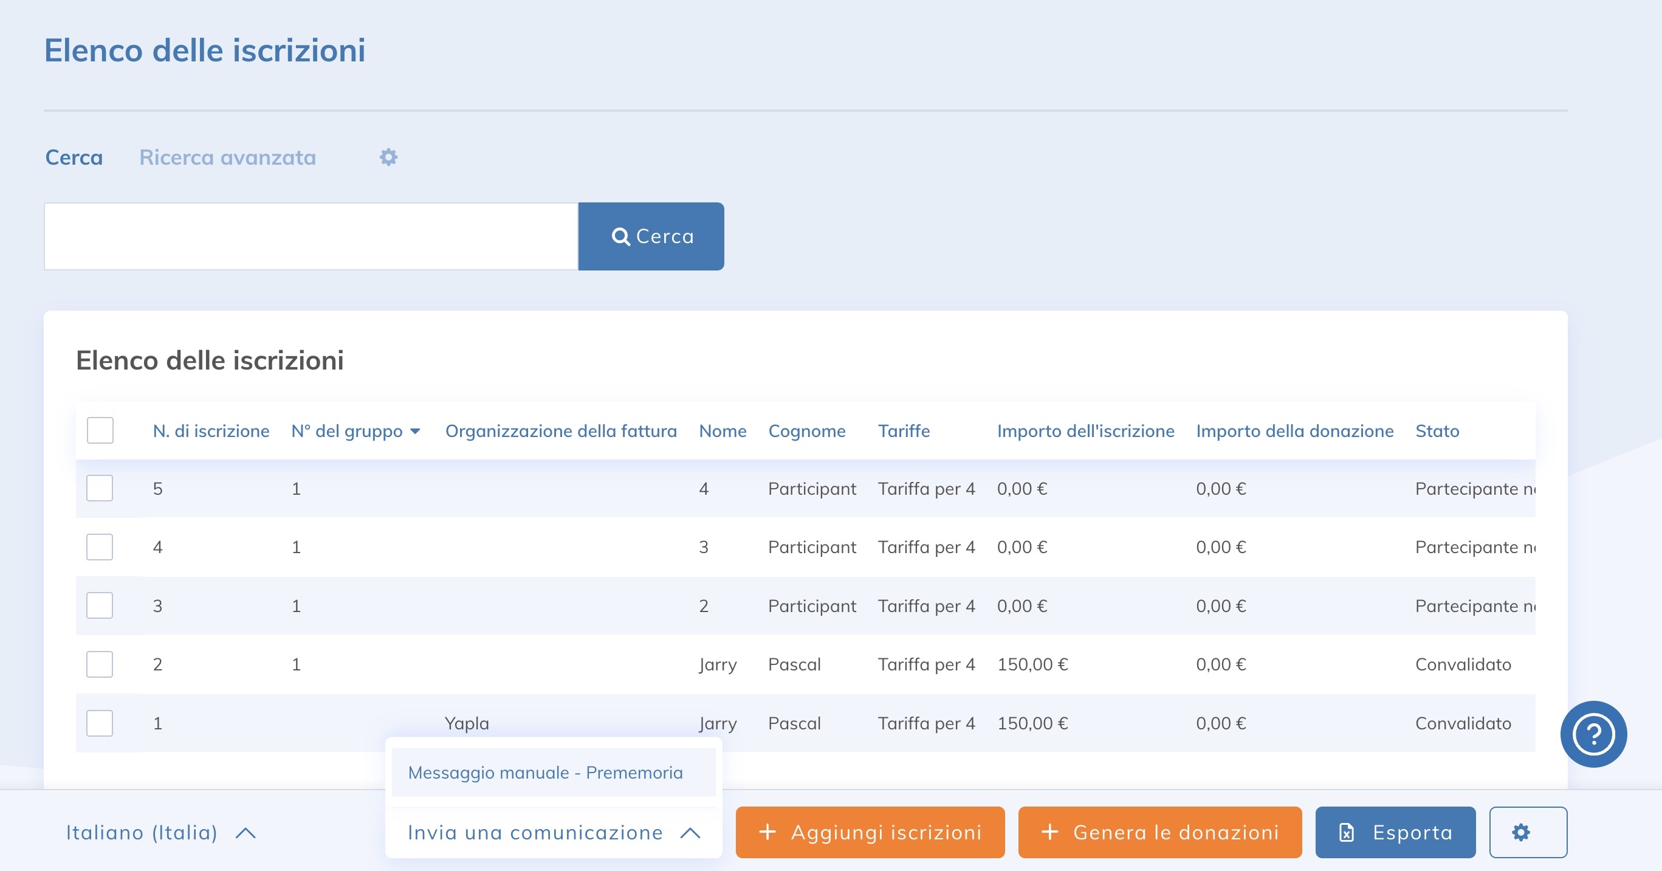Choose Messaggio manuale - Promemoria option
Viewport: 1662px width, 871px height.
[x=545, y=773]
